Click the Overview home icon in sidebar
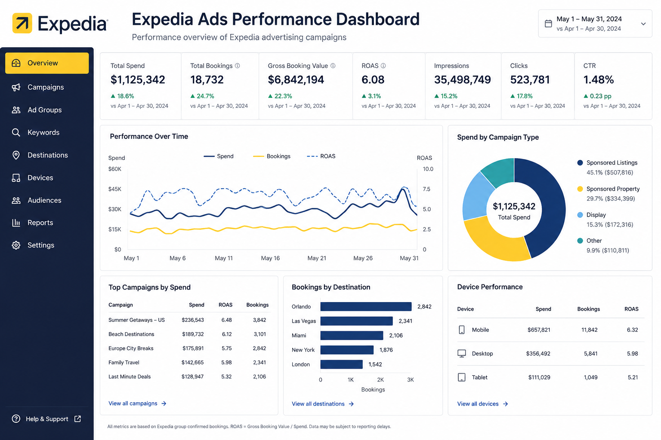The height and width of the screenshot is (440, 661). tap(16, 63)
